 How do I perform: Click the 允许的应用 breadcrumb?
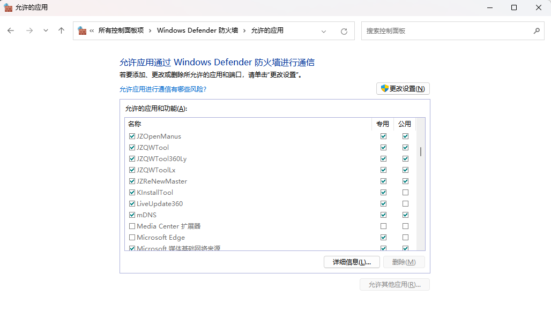tap(267, 31)
